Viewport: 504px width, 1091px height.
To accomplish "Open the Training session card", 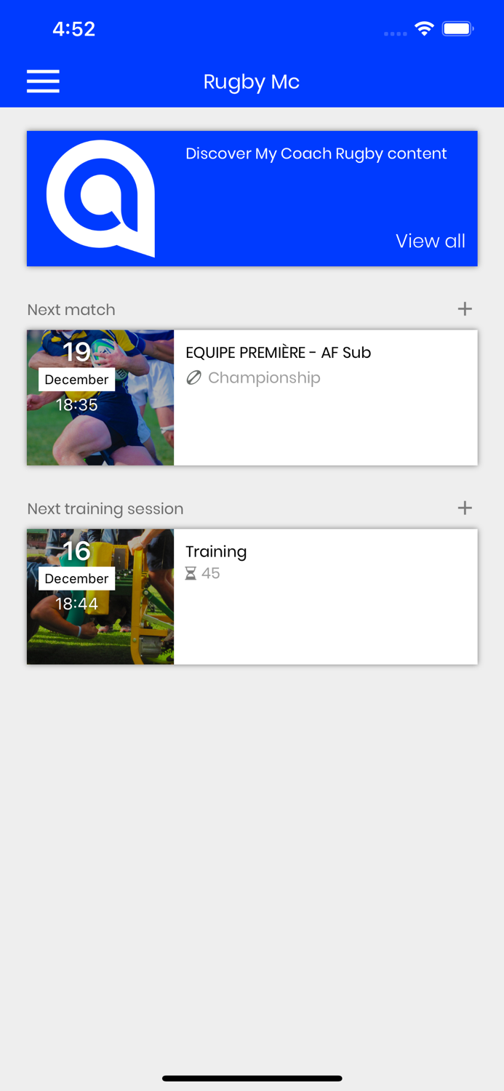I will point(252,596).
